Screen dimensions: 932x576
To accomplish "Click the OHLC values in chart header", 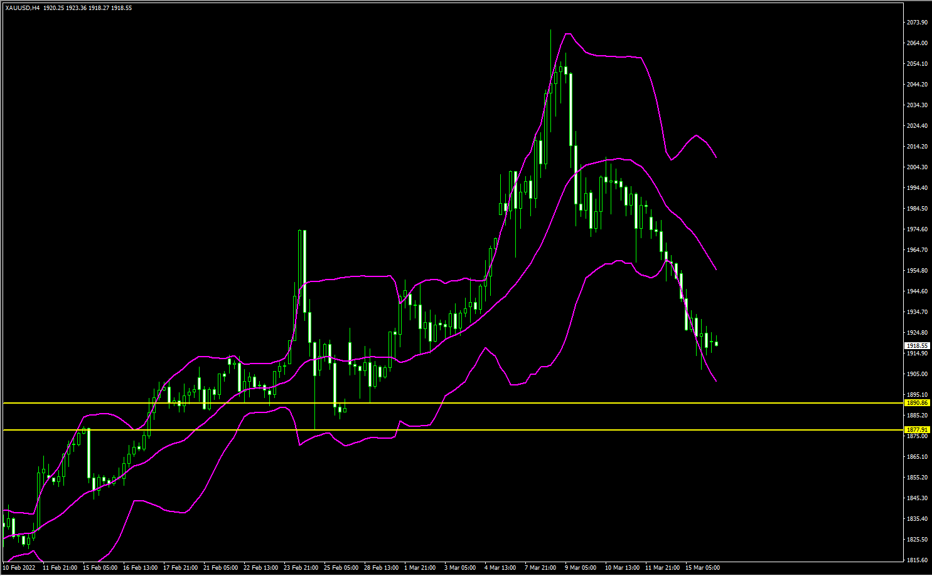I will click(x=87, y=8).
